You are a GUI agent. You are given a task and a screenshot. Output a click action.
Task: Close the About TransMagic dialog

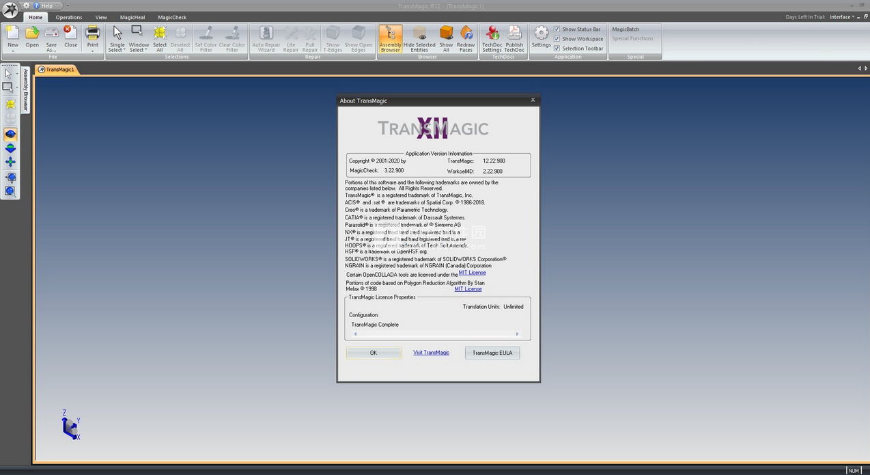pos(533,100)
